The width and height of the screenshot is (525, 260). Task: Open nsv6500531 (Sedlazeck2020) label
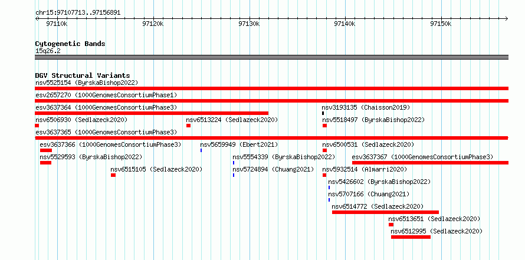click(368, 144)
